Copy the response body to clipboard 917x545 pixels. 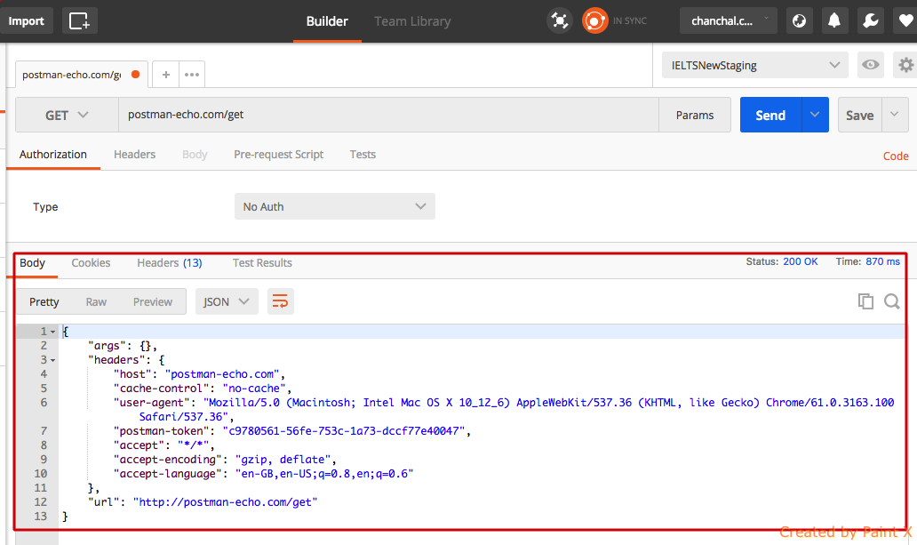[865, 301]
